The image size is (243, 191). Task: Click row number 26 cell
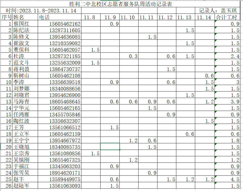[x=7, y=186]
